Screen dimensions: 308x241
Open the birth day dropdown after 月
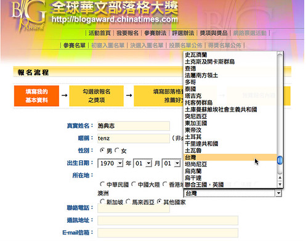point(171,163)
